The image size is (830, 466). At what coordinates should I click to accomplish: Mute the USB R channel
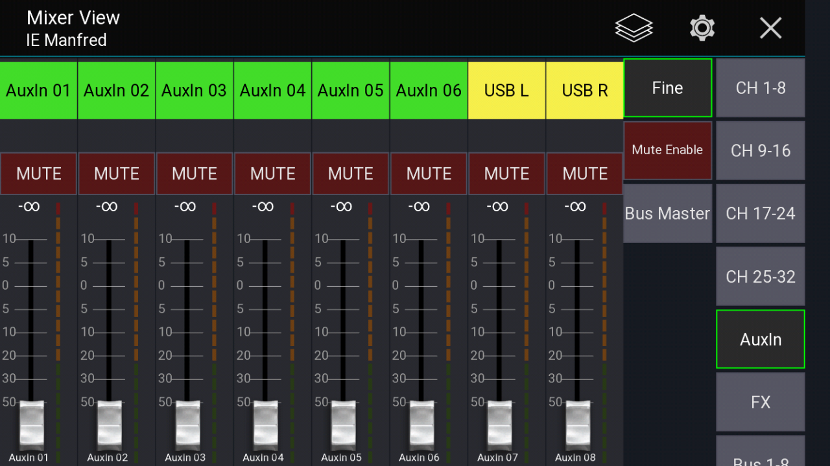pyautogui.click(x=585, y=174)
